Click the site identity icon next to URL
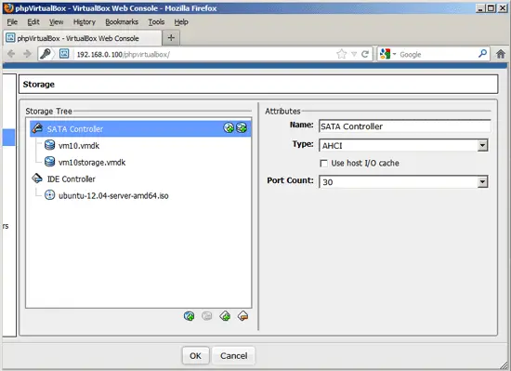This screenshot has width=511, height=371. click(64, 54)
